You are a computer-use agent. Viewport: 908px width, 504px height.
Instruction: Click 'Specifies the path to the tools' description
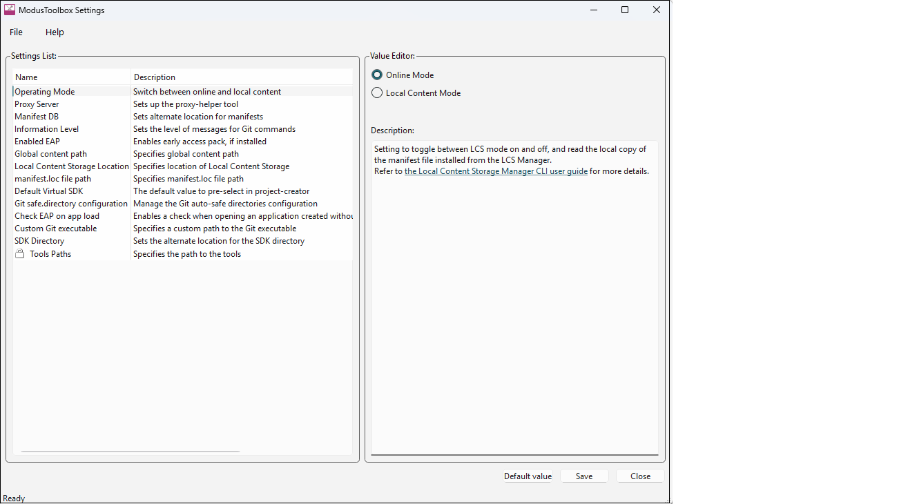point(187,254)
